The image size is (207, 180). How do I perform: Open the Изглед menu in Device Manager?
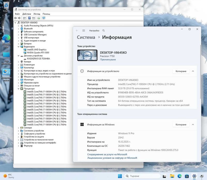point(37,14)
